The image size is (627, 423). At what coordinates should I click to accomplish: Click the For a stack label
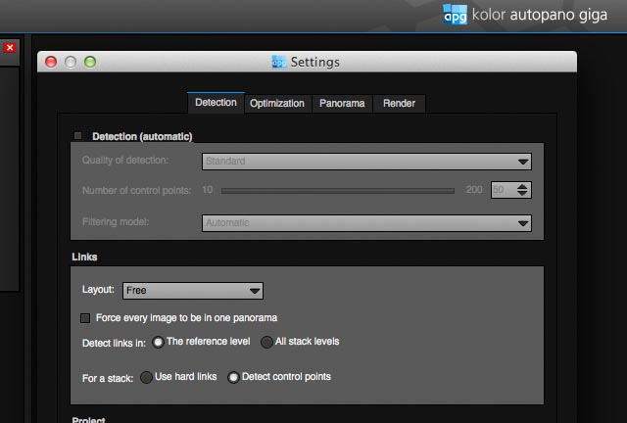coord(108,378)
